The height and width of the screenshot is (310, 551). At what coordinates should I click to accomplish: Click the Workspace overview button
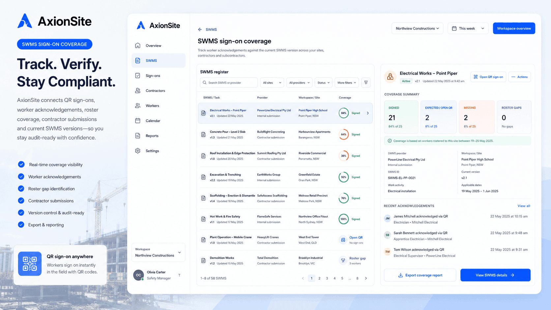pyautogui.click(x=514, y=29)
